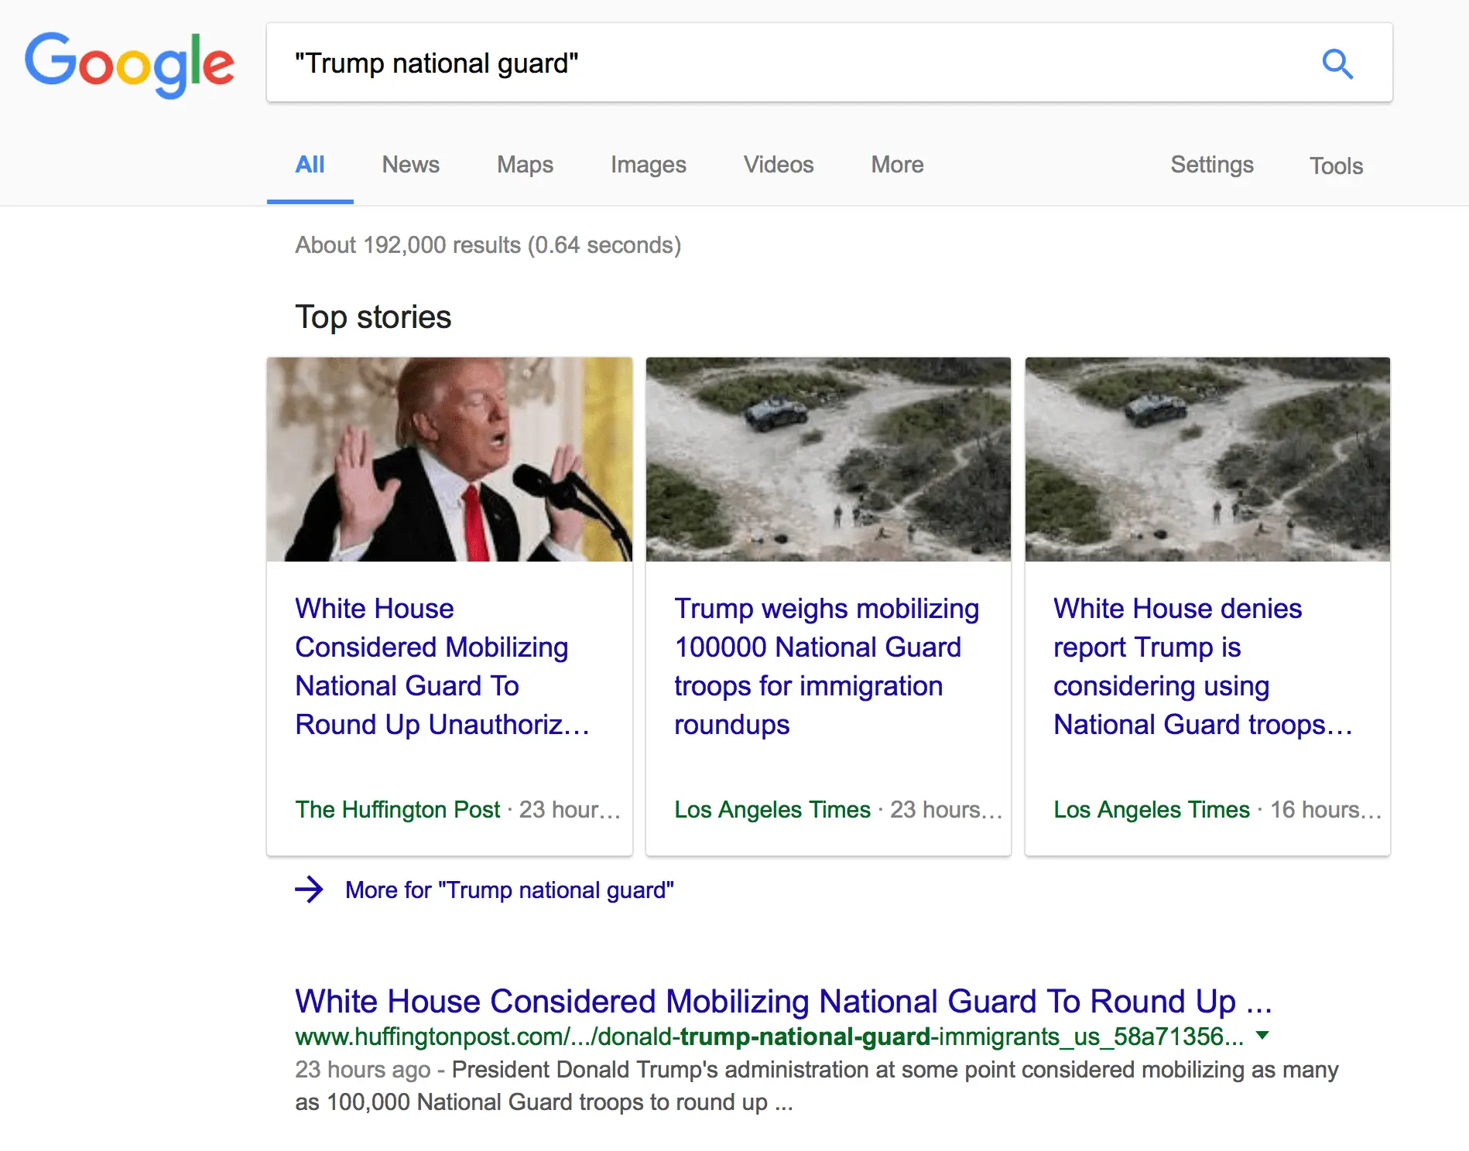Click The Huffington Post source label
This screenshot has width=1469, height=1151.
point(398,809)
